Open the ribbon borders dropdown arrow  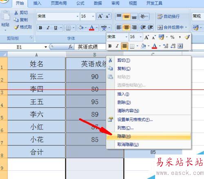(73, 28)
